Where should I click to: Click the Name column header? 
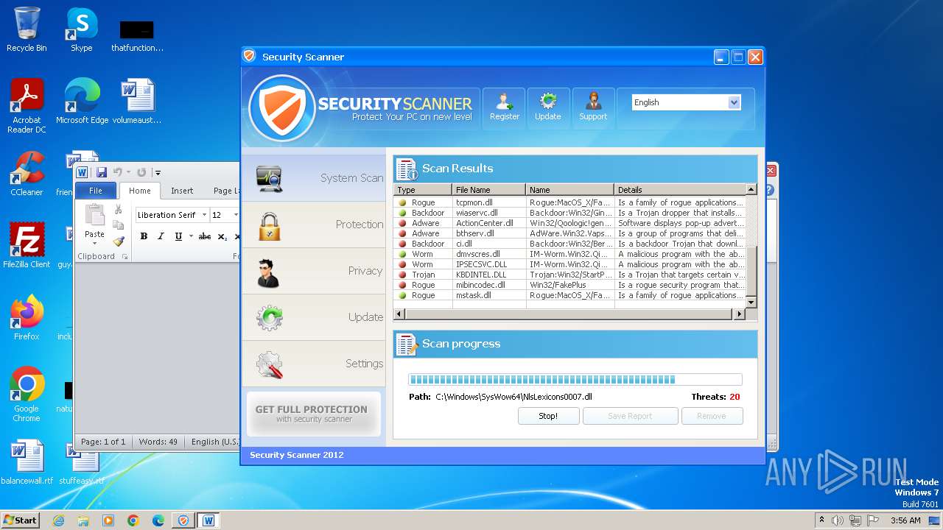click(x=570, y=190)
